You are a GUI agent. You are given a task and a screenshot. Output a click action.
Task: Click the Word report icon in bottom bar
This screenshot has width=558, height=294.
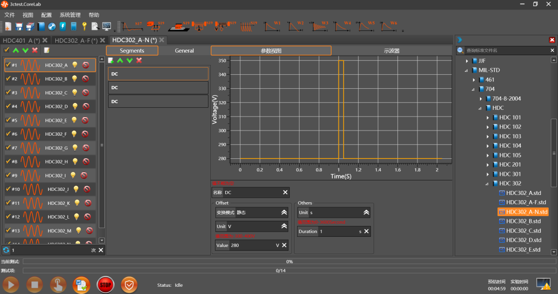click(81, 284)
